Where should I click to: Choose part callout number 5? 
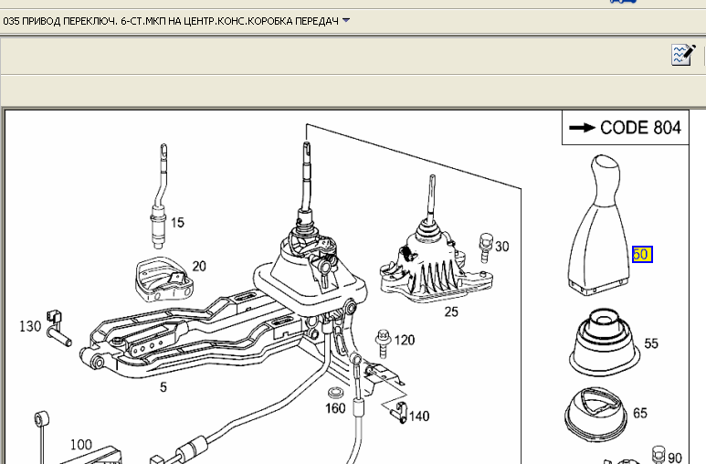163,386
